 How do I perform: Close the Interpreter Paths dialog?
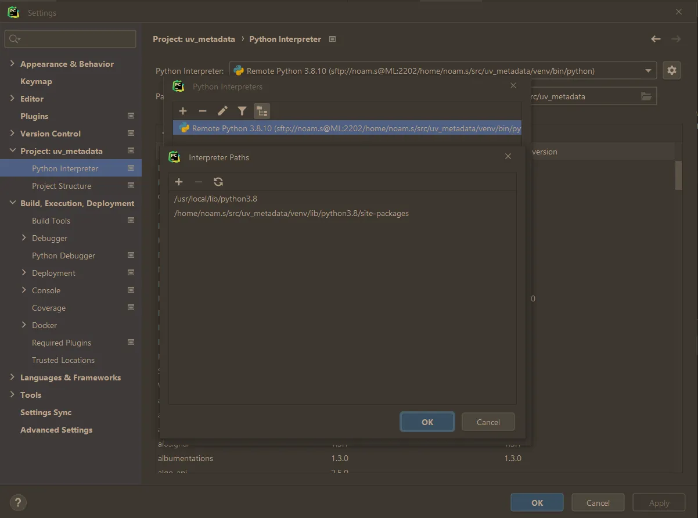coord(508,157)
